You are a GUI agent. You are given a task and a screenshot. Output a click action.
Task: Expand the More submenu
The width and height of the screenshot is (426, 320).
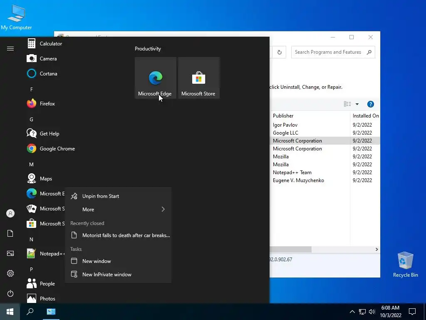(x=118, y=209)
